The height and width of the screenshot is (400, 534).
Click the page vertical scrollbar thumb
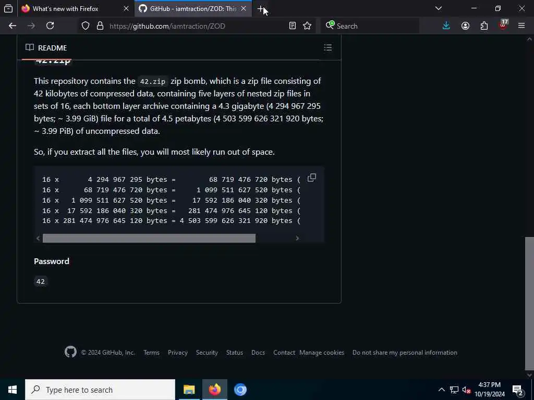click(529, 303)
